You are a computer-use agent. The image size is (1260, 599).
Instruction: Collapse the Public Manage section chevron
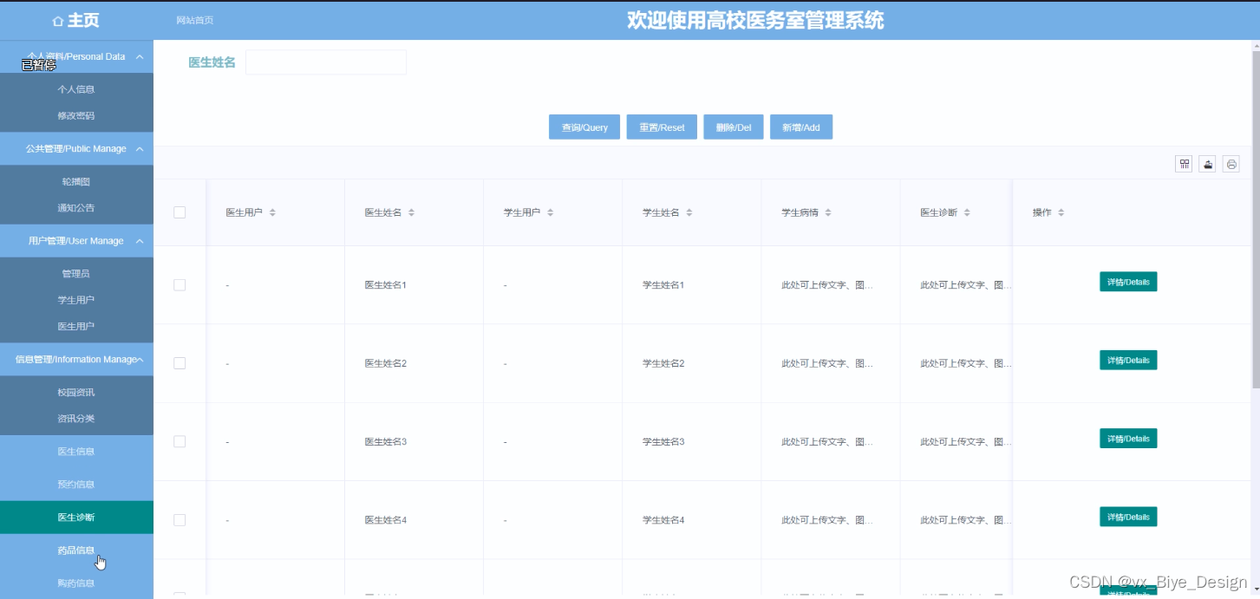point(140,149)
